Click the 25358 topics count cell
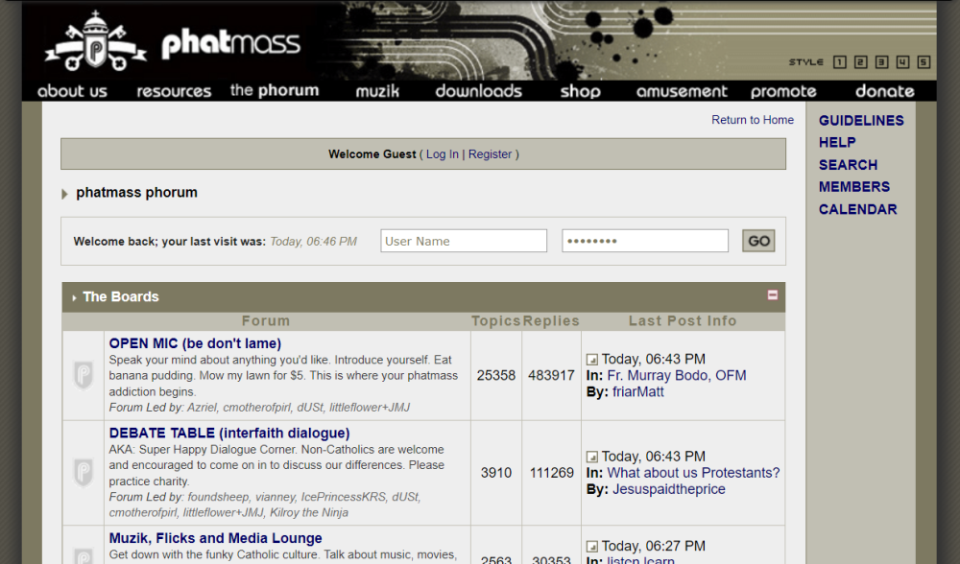960x564 pixels. [x=496, y=376]
